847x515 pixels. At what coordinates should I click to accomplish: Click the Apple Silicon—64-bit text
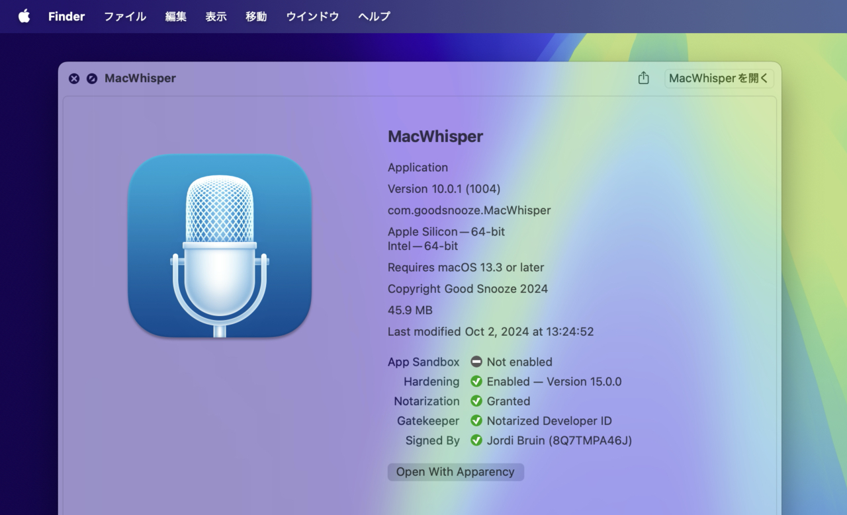coord(447,232)
